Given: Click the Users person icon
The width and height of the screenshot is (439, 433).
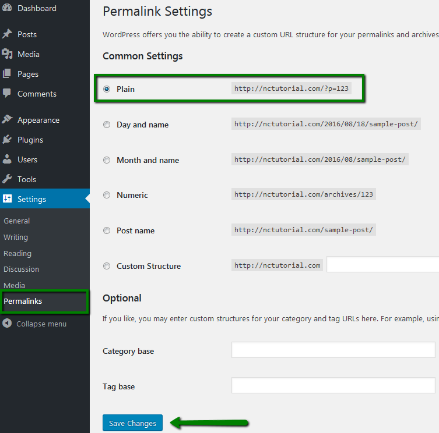Looking at the screenshot, I should [7, 159].
